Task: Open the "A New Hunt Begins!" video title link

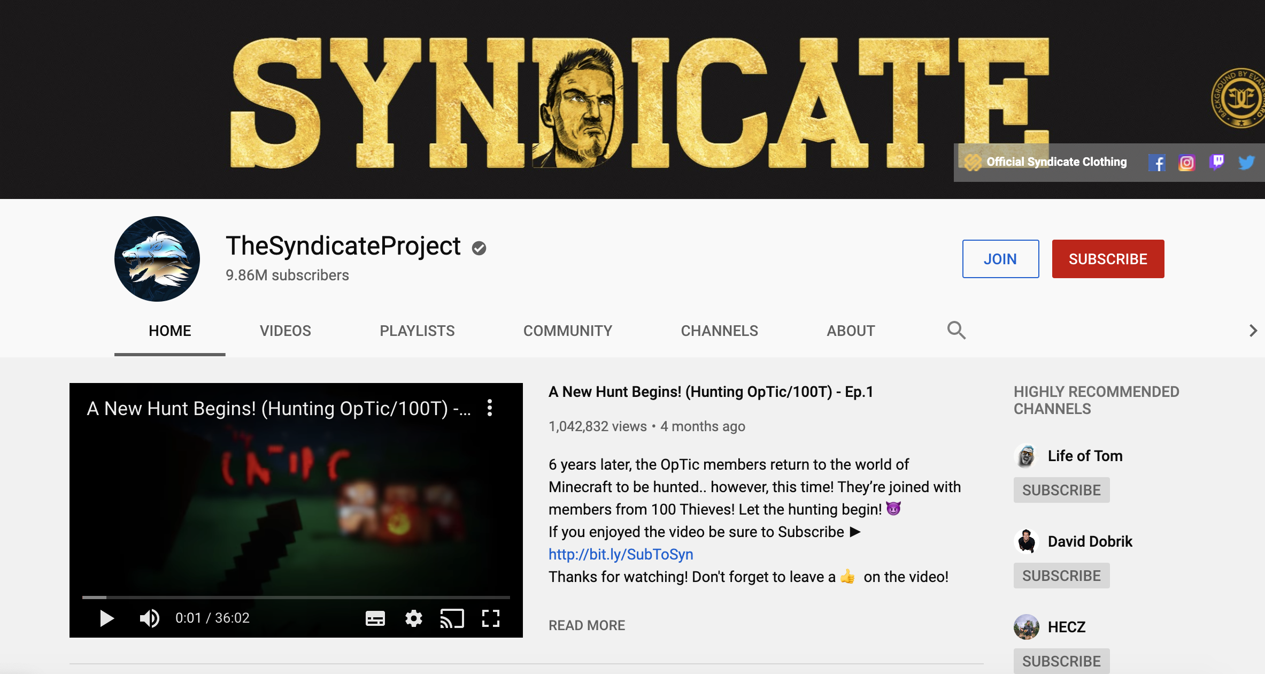Action: 711,392
